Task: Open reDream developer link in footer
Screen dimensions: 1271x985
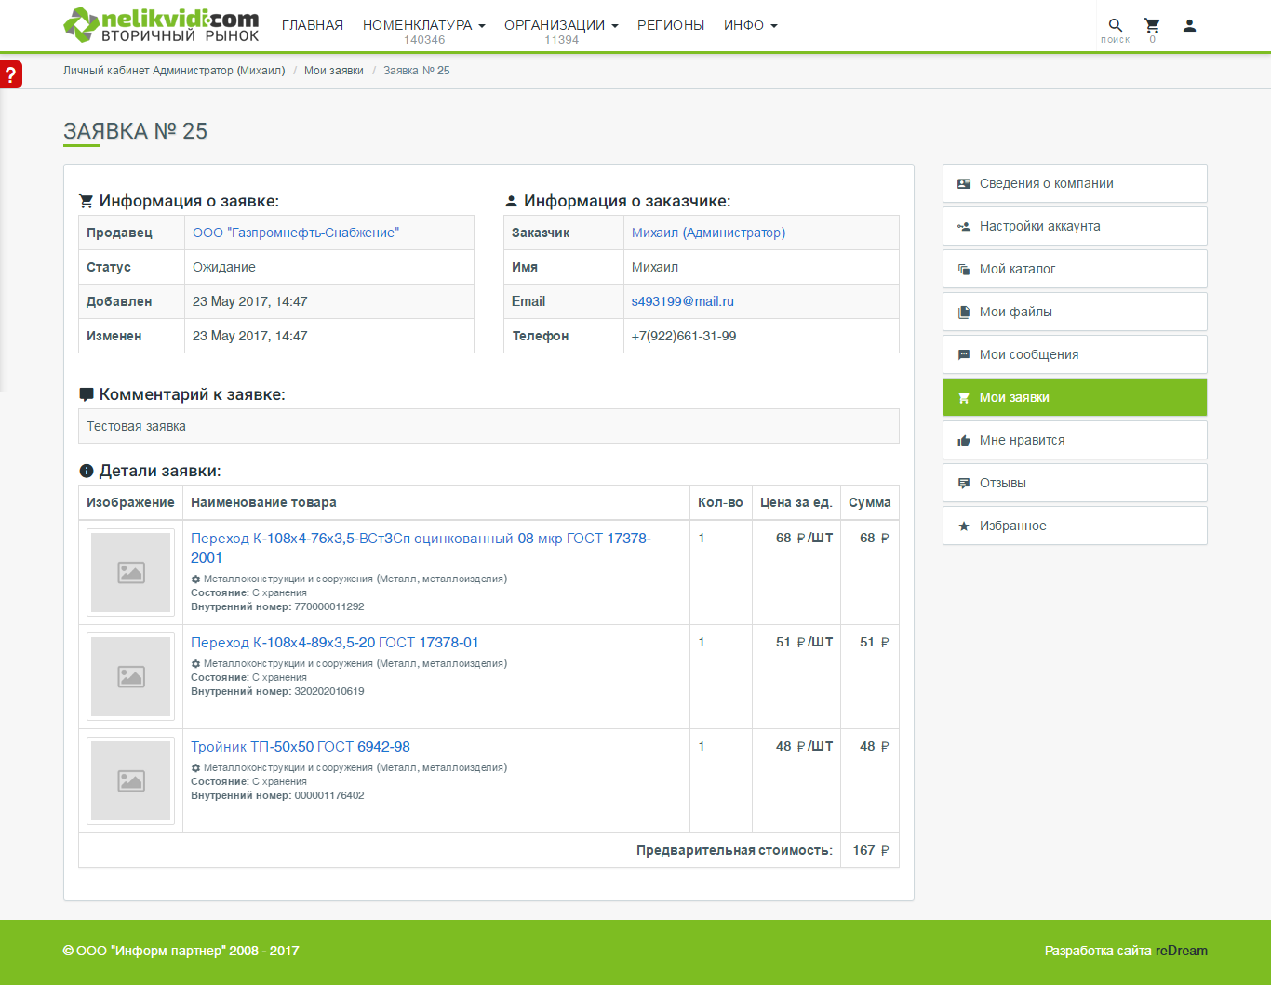Action: (1182, 951)
